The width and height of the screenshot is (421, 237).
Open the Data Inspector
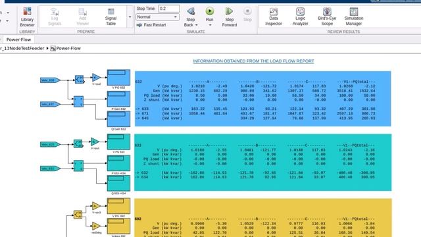[274, 16]
